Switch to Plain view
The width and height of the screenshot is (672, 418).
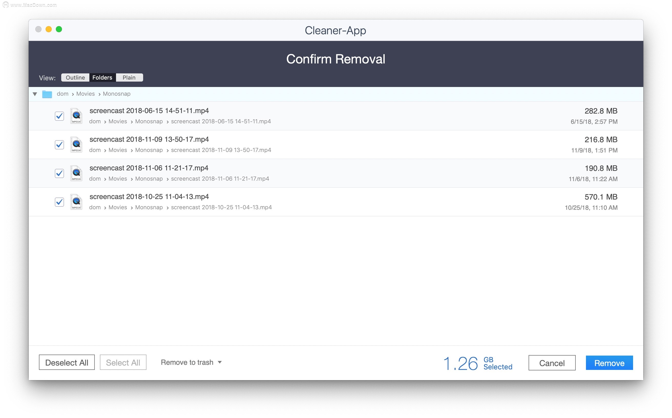[129, 78]
